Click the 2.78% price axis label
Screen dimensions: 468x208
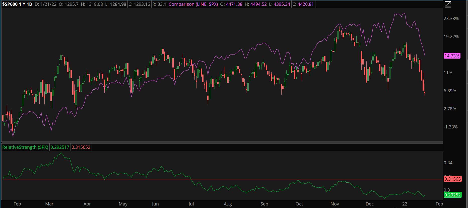coord(450,109)
